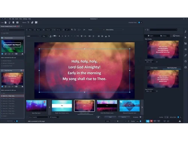Select the highlighted Verse 1a script row

coord(12,96)
